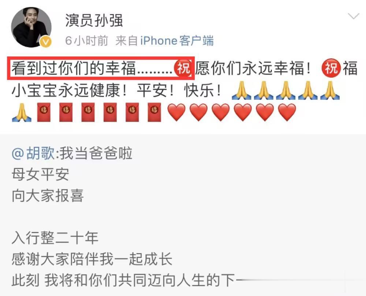The height and width of the screenshot is (296, 366).
Task: Click the second red 祝 emoji before 福
Action: coord(331,68)
